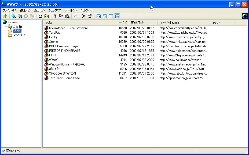Viewport: 249px width, 155px height.
Task: Open the ファイル(F) menu
Action: click(9, 10)
